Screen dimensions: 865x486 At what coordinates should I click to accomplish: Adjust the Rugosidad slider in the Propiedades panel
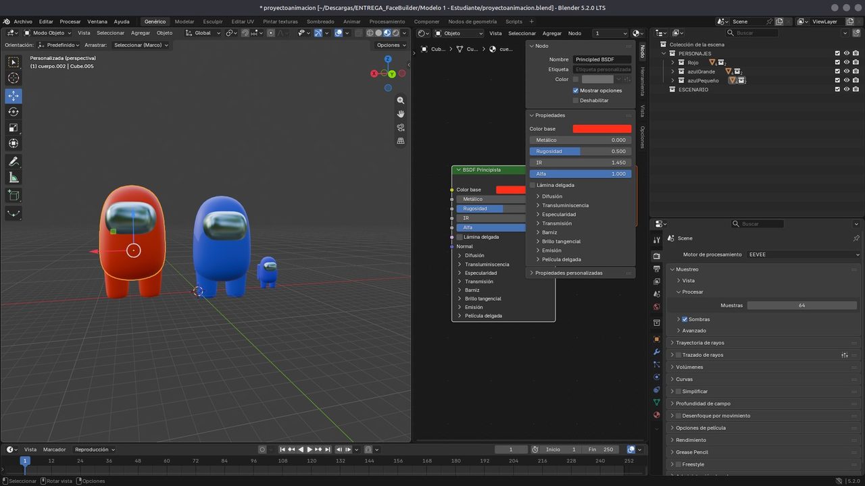pos(580,151)
